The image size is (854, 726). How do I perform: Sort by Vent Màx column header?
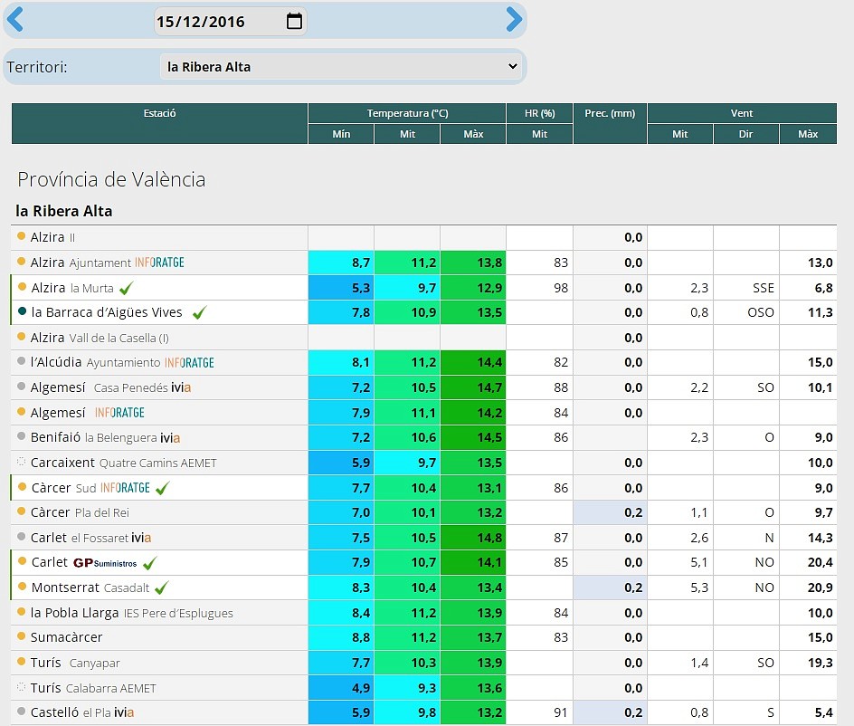click(808, 134)
